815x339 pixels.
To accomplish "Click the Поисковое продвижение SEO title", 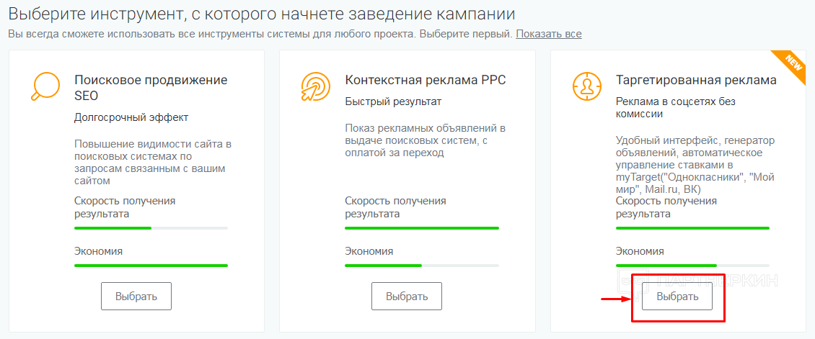I will [150, 87].
